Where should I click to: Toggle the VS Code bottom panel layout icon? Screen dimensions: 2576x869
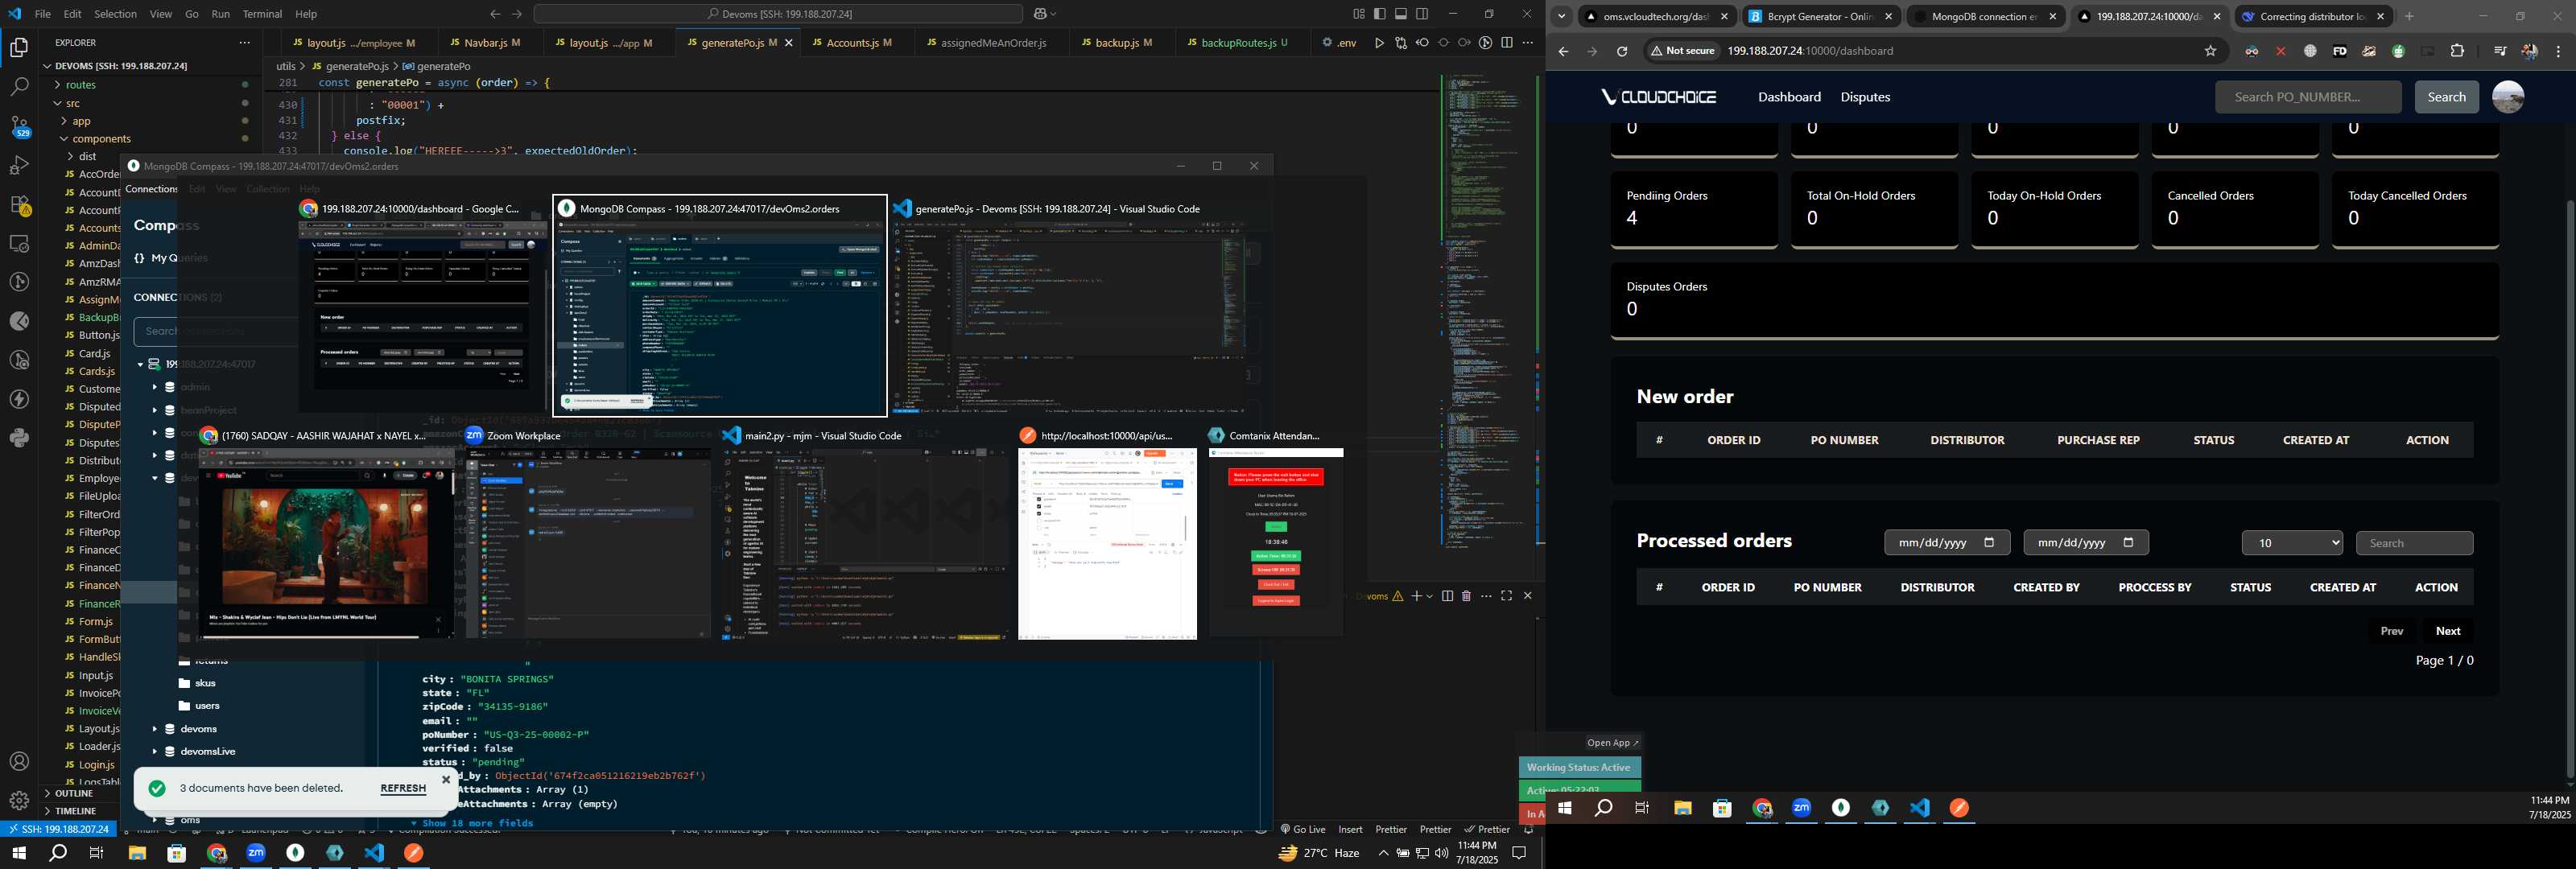[x=1401, y=14]
